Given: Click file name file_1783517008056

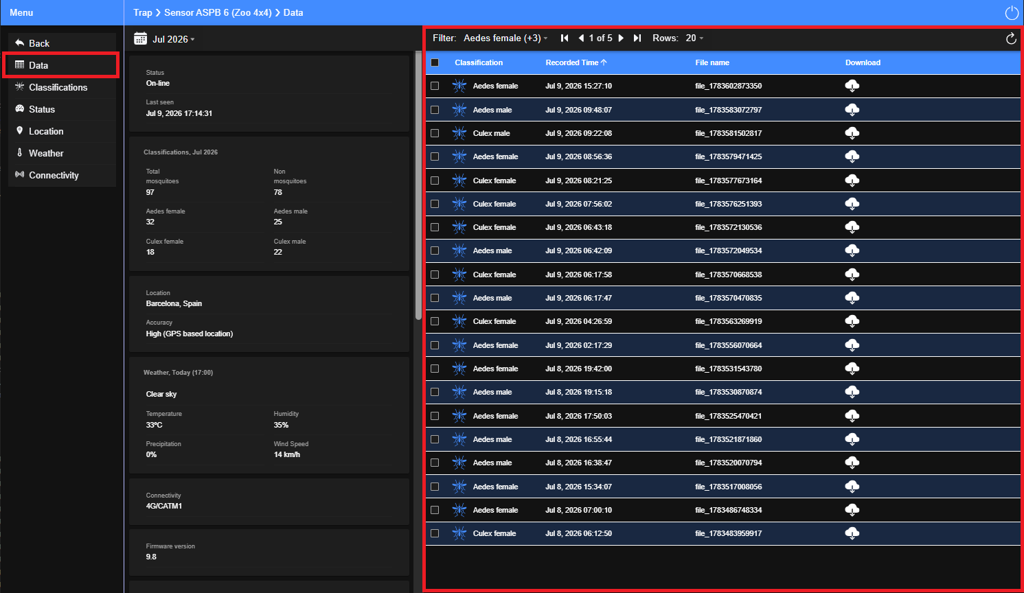Looking at the screenshot, I should click(x=728, y=487).
